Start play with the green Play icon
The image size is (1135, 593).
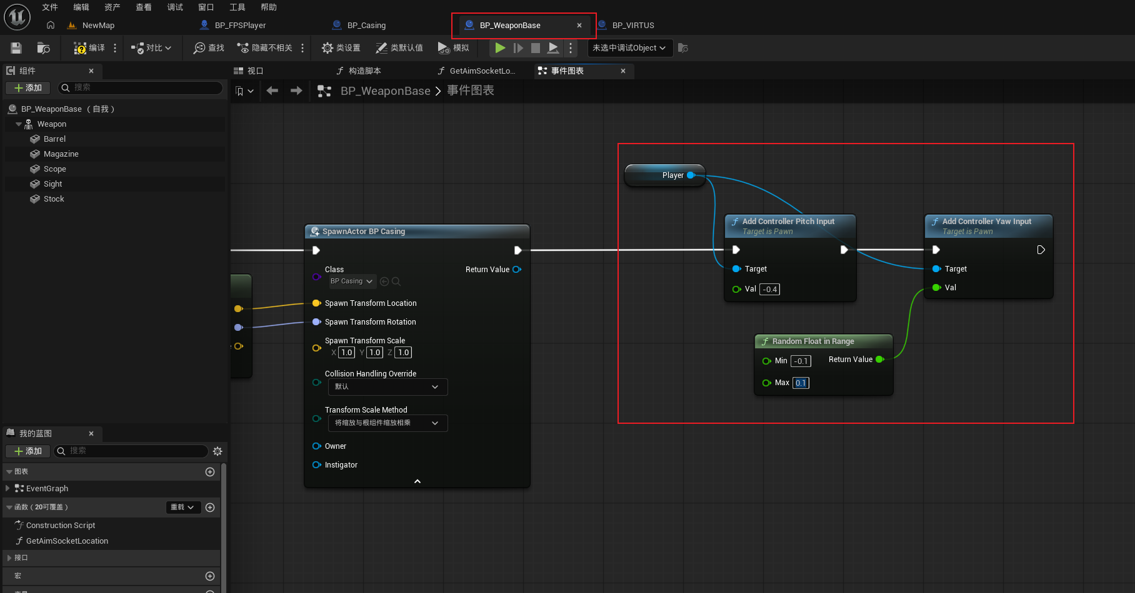click(500, 47)
